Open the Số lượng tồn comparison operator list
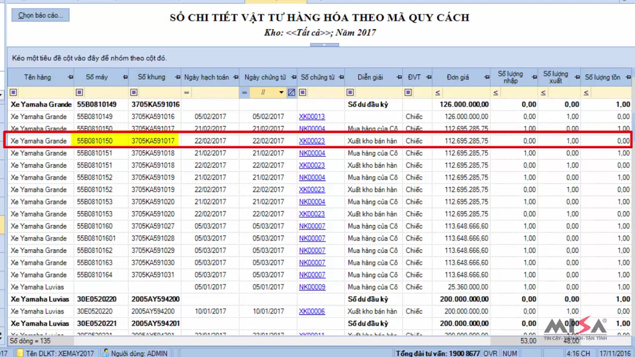The image size is (635, 357). coord(586,93)
